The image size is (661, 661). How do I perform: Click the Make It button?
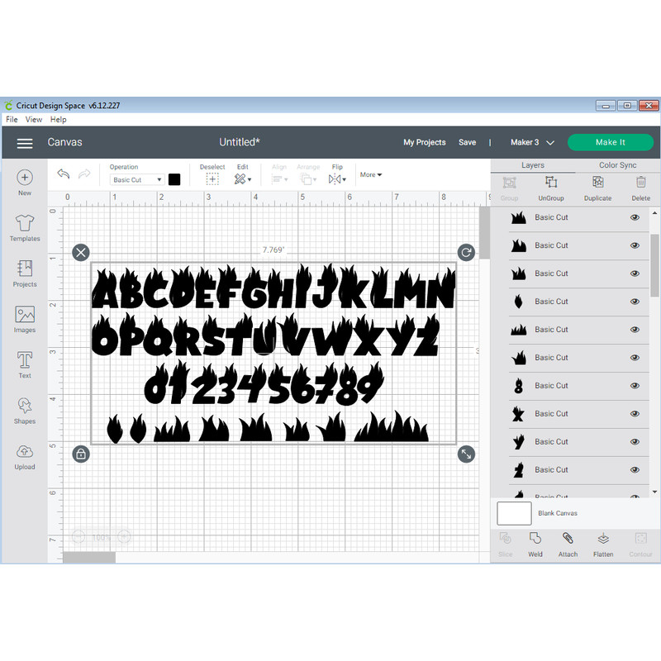(611, 142)
